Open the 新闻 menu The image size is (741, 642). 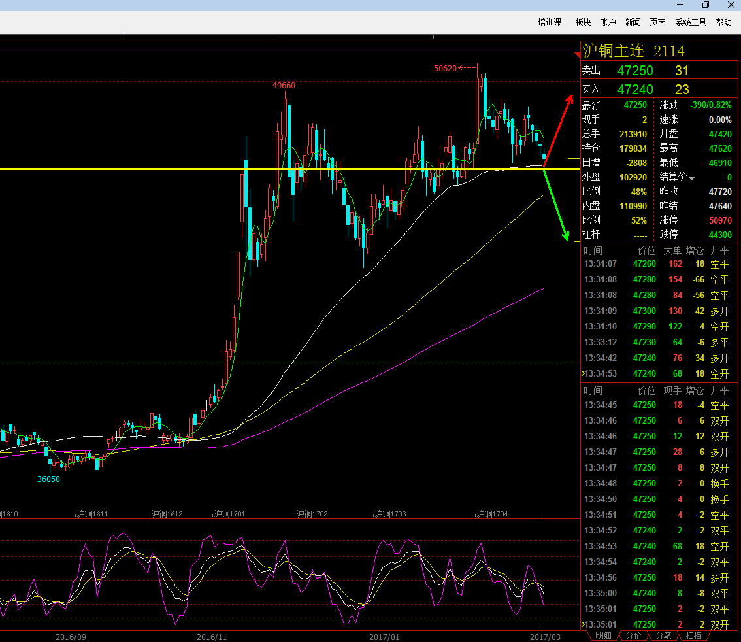pyautogui.click(x=633, y=22)
